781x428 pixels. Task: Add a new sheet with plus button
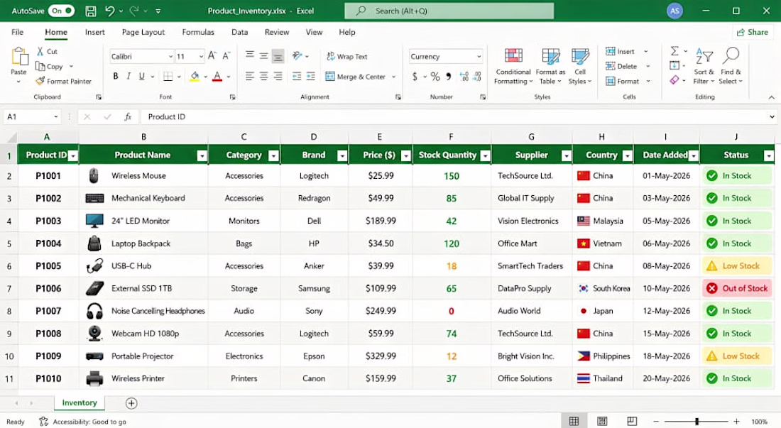point(131,403)
